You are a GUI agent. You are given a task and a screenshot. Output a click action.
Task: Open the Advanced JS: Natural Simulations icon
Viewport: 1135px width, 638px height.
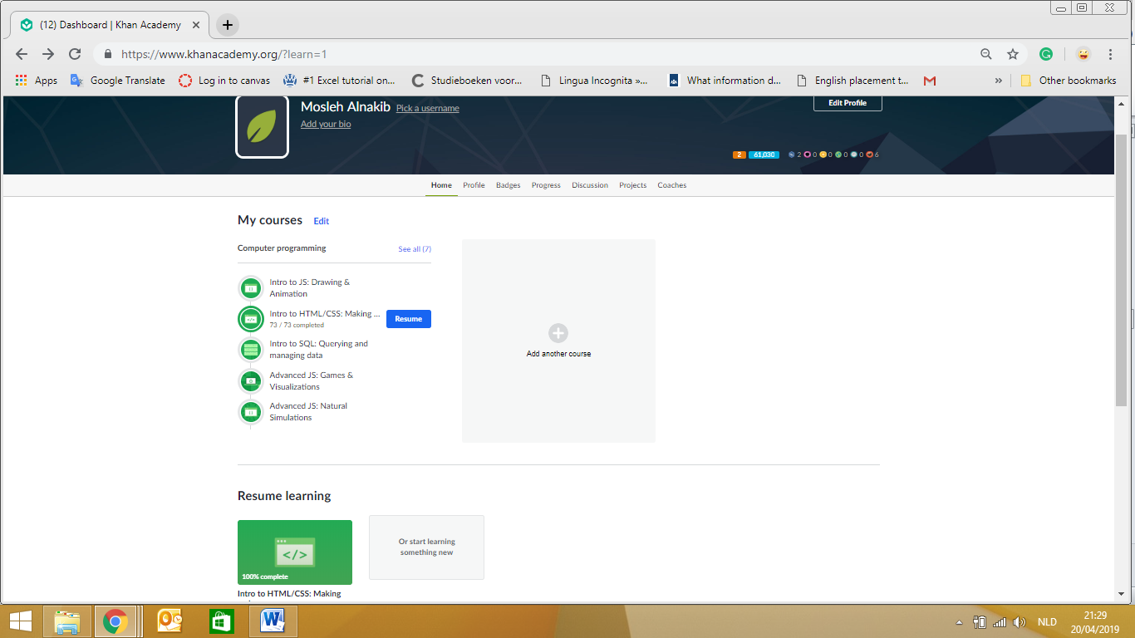coord(251,412)
